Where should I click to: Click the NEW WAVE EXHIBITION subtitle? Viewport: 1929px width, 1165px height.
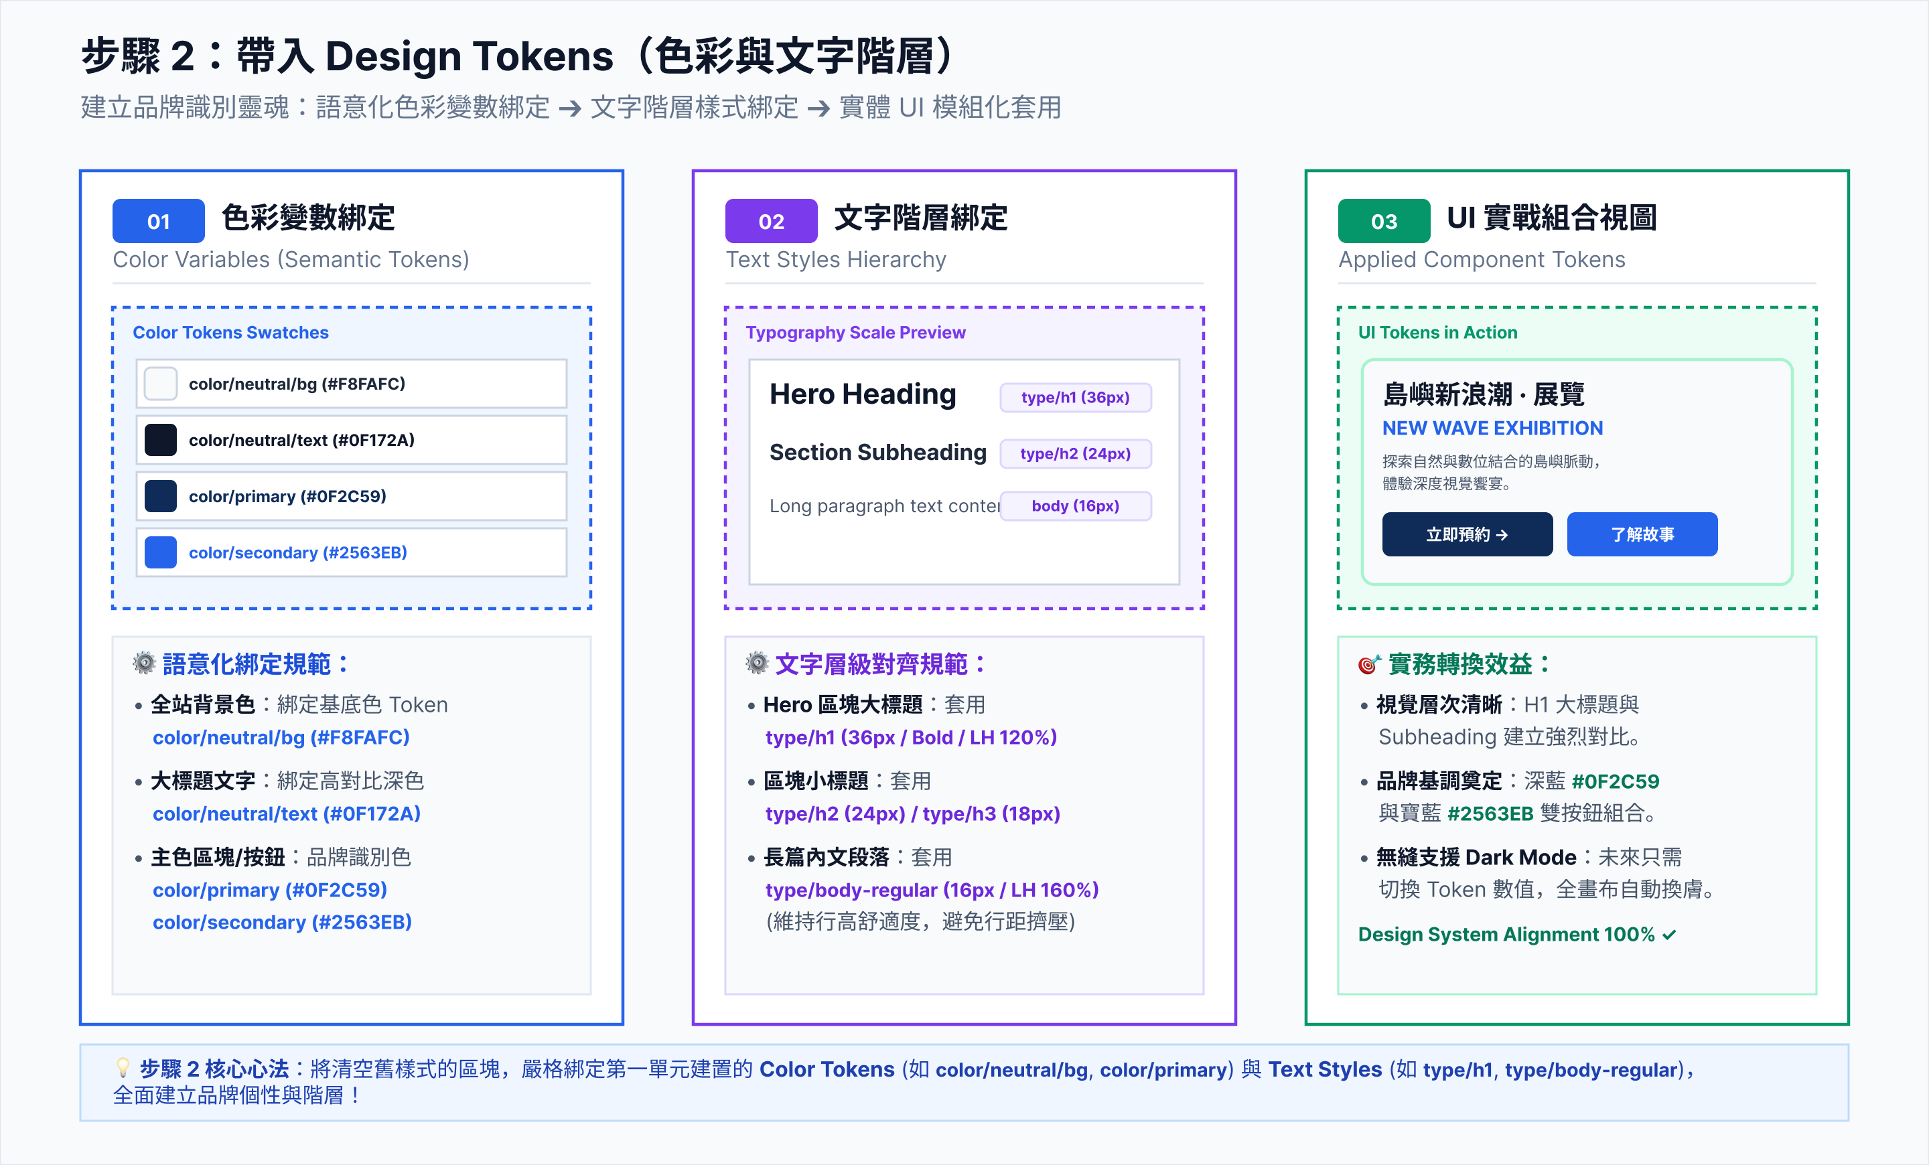click(x=1492, y=428)
